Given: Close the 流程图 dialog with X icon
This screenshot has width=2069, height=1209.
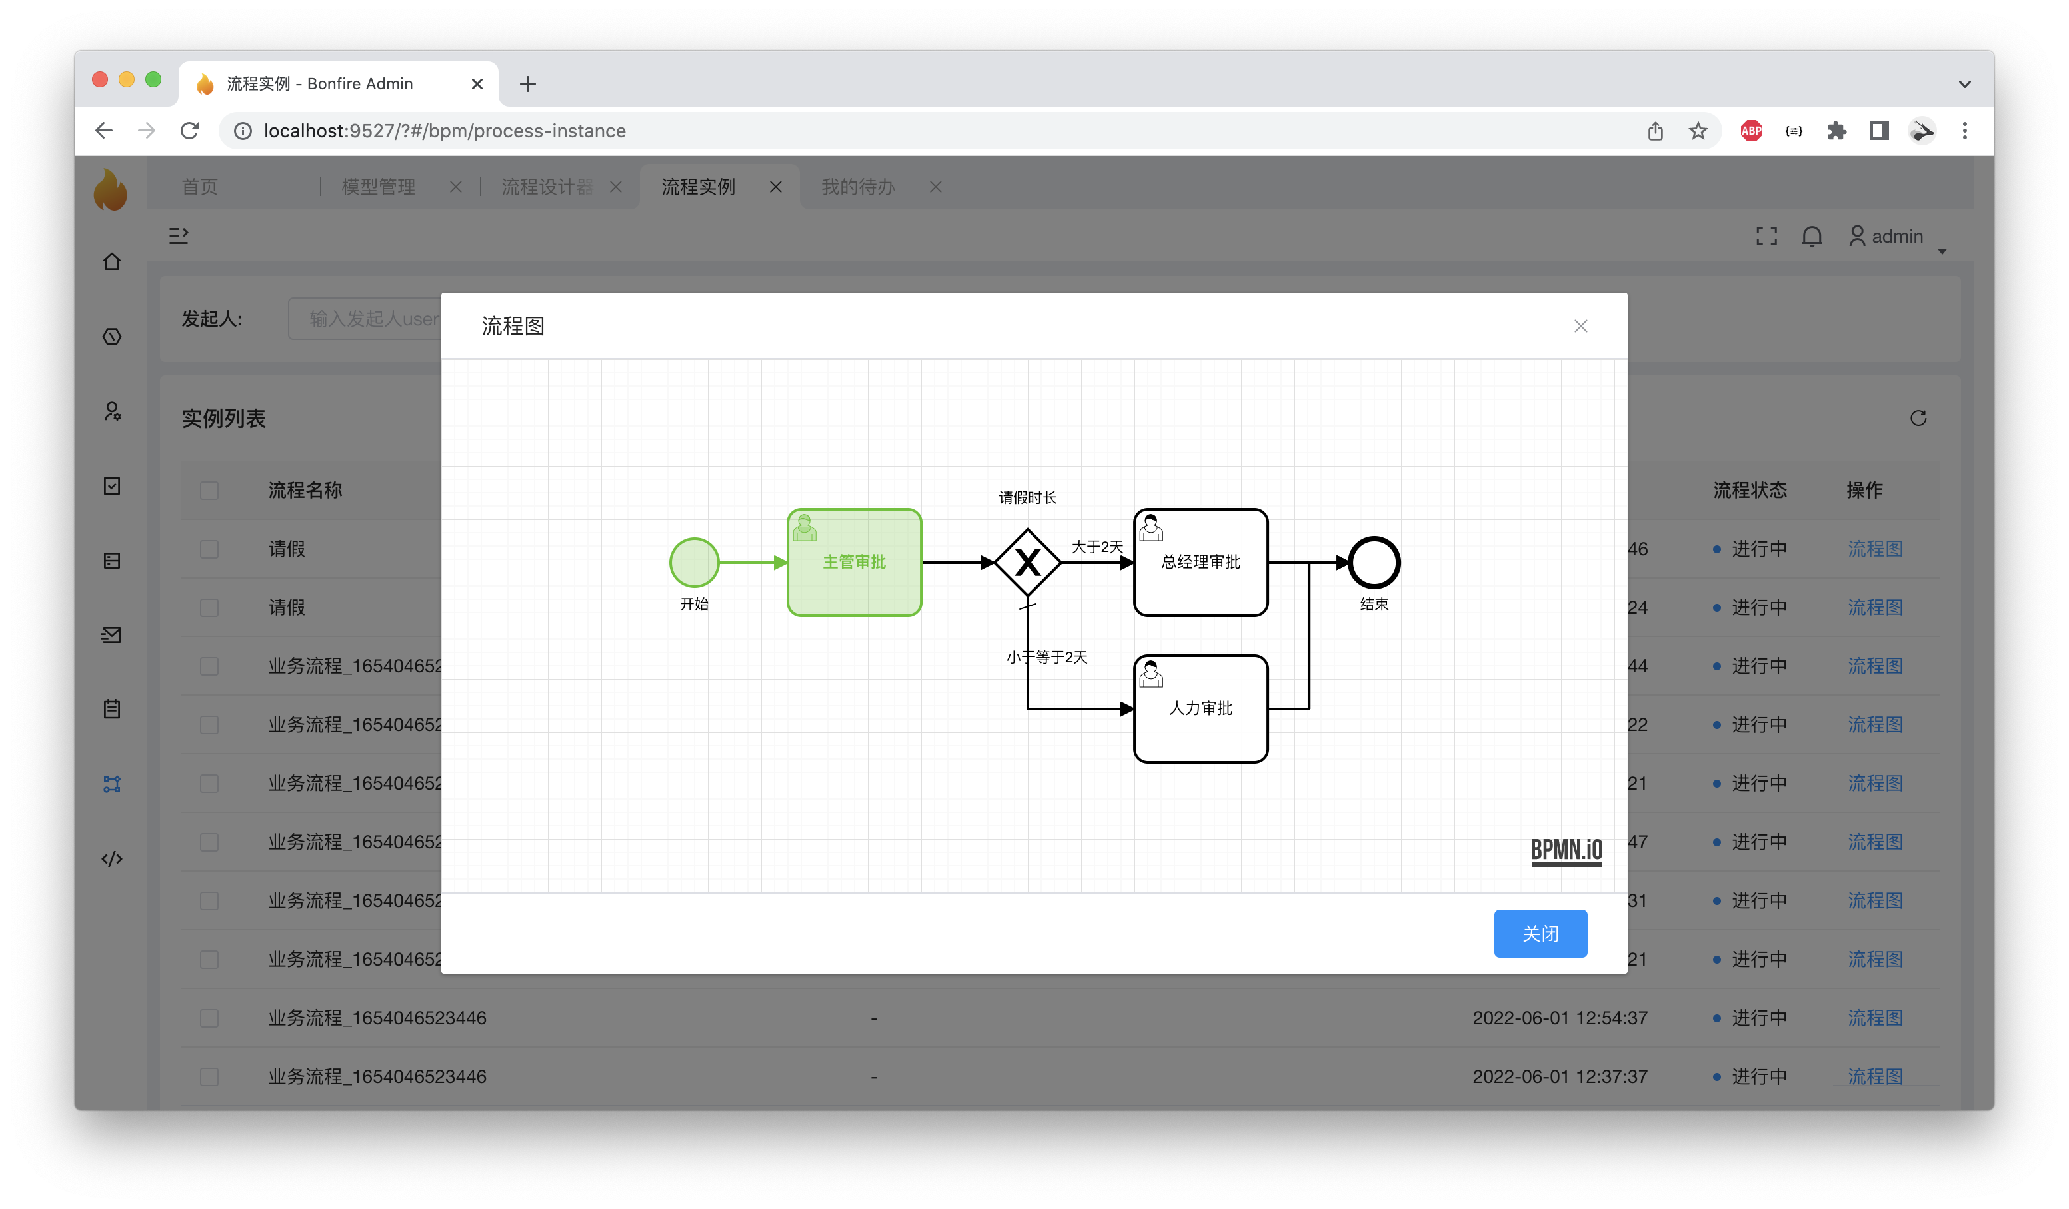Looking at the screenshot, I should coord(1580,326).
